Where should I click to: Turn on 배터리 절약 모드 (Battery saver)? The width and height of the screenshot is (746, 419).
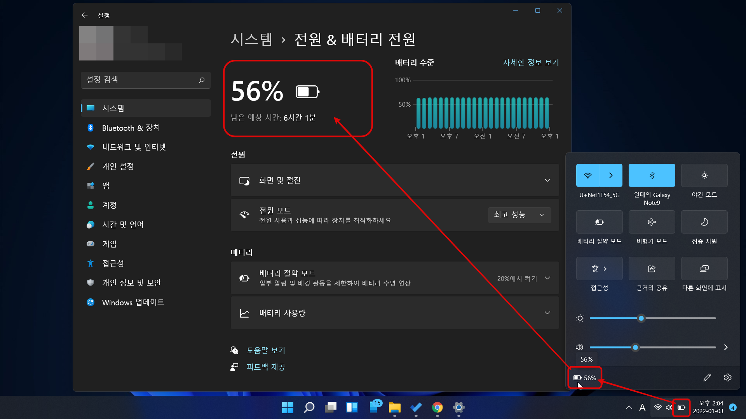599,222
